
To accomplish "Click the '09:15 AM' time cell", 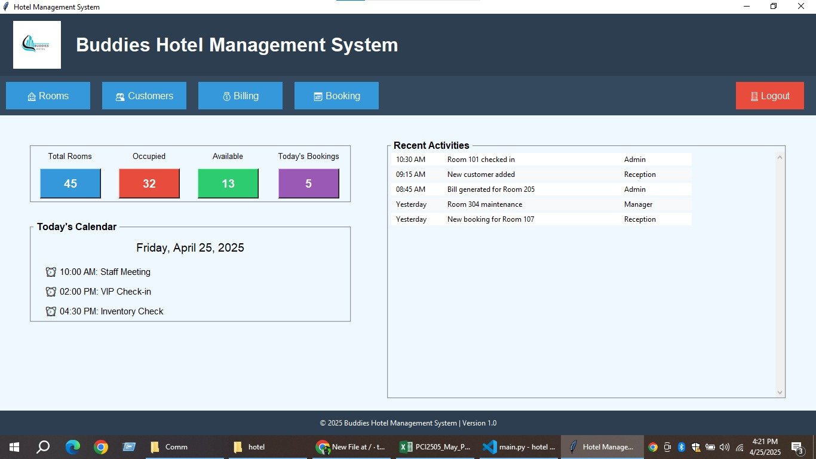I will pos(411,175).
